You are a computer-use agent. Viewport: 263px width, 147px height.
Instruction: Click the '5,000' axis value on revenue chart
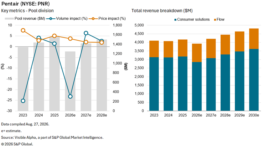pos(139,25)
